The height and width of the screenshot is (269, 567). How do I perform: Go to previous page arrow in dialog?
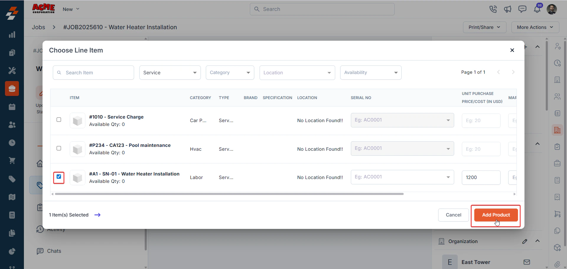click(498, 72)
